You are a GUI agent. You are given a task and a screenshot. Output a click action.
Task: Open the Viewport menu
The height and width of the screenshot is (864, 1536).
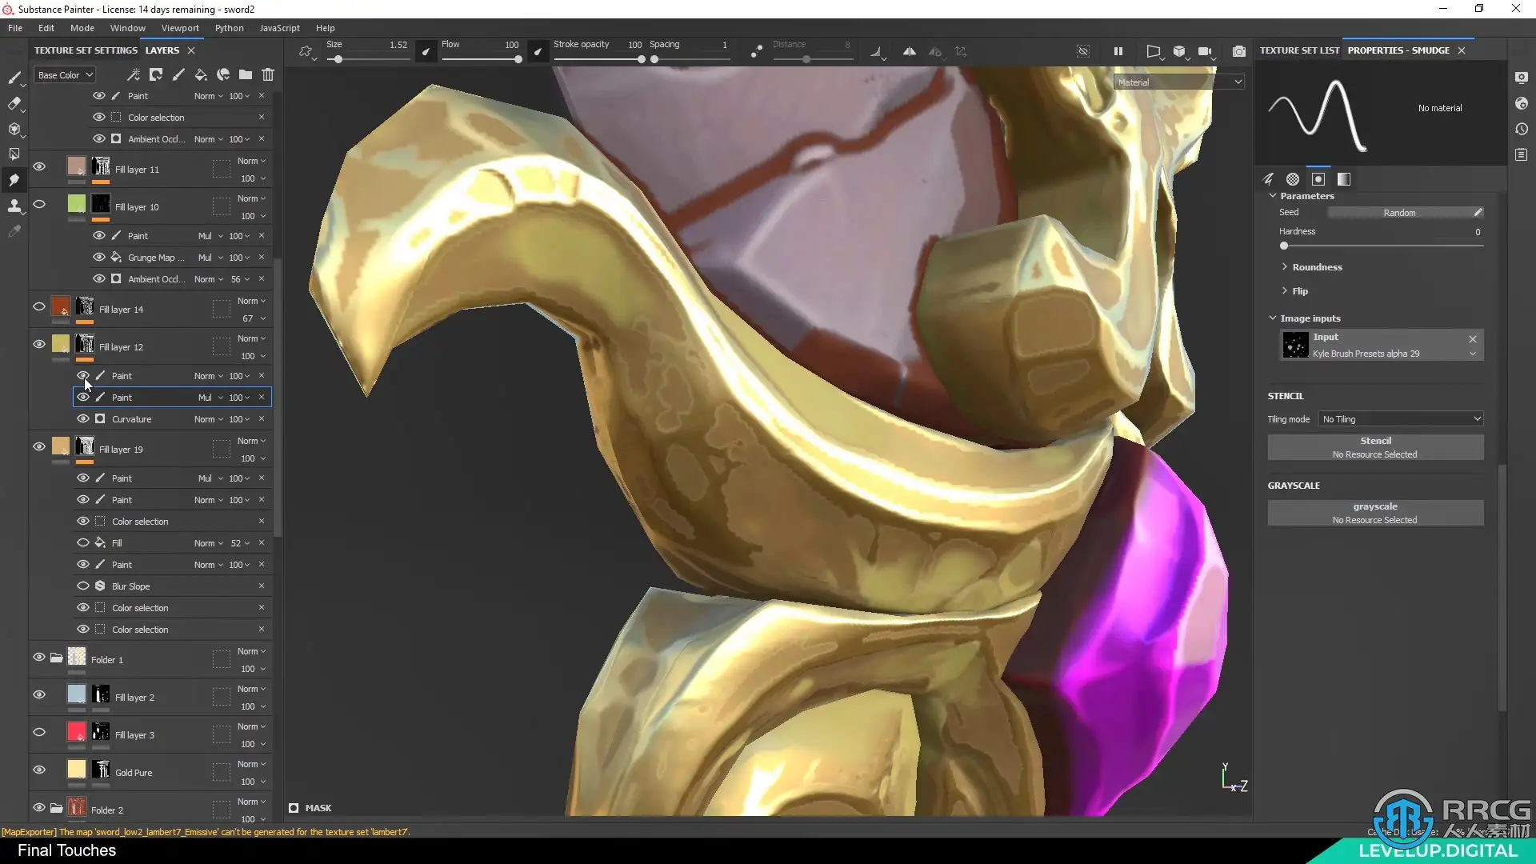pyautogui.click(x=180, y=28)
